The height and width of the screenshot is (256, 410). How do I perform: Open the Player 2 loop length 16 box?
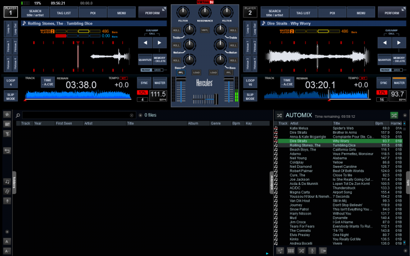[x=382, y=99]
